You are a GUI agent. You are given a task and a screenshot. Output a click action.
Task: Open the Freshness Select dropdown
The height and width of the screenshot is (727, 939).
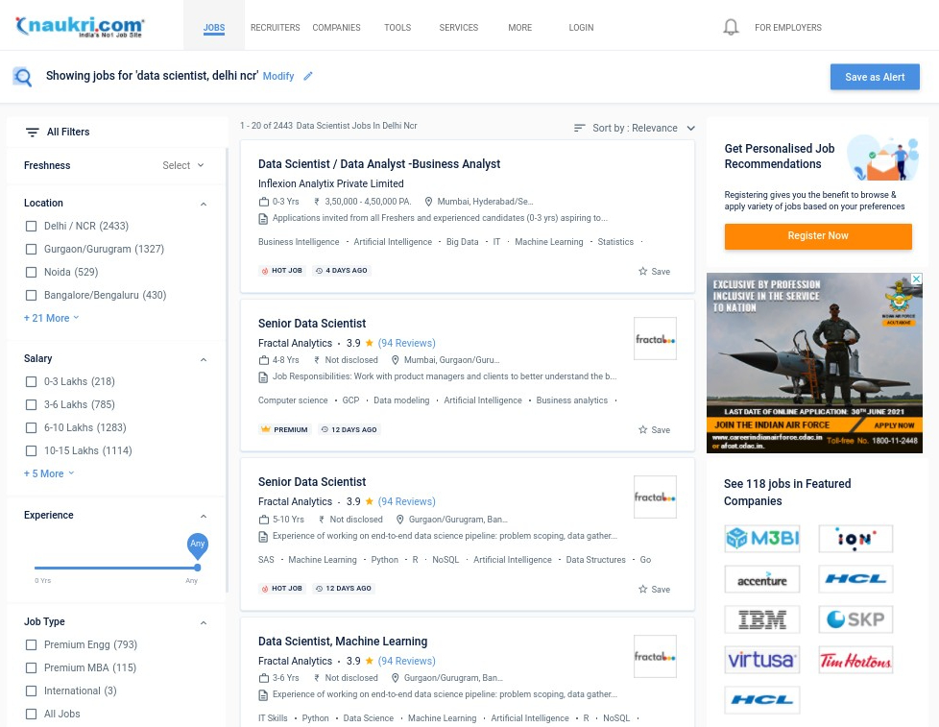tap(182, 165)
